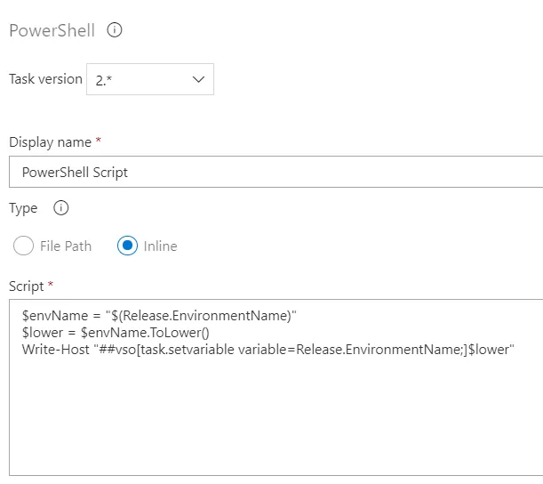Click the "PowerShell Script" text in Display name
The image size is (543, 484).
tap(75, 172)
